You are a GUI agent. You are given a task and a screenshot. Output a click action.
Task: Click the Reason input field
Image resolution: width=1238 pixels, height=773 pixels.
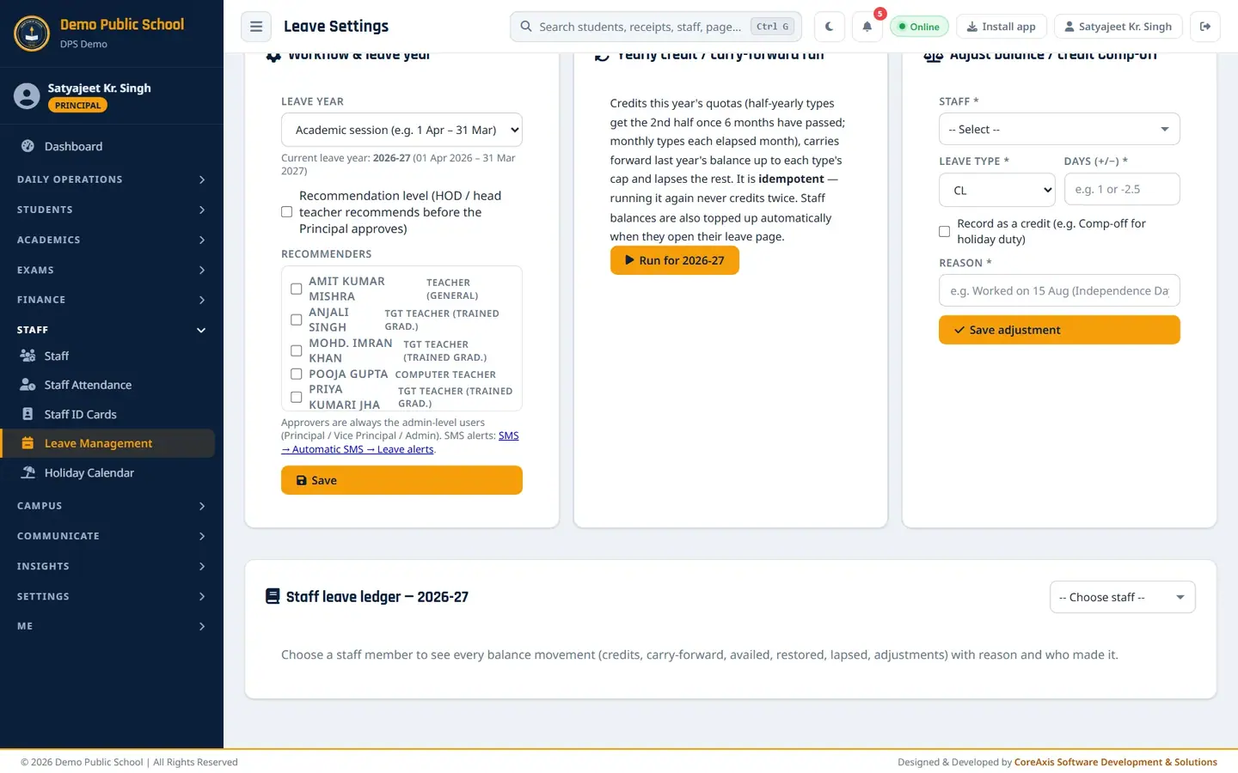tap(1059, 290)
